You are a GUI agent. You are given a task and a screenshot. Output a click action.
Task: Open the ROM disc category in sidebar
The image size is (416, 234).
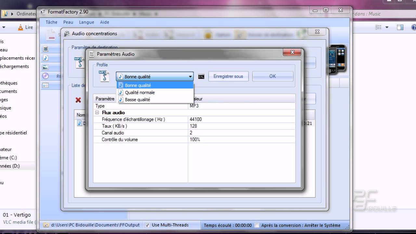tap(45, 76)
